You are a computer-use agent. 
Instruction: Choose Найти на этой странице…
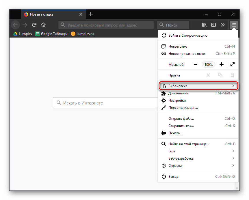click(198, 144)
